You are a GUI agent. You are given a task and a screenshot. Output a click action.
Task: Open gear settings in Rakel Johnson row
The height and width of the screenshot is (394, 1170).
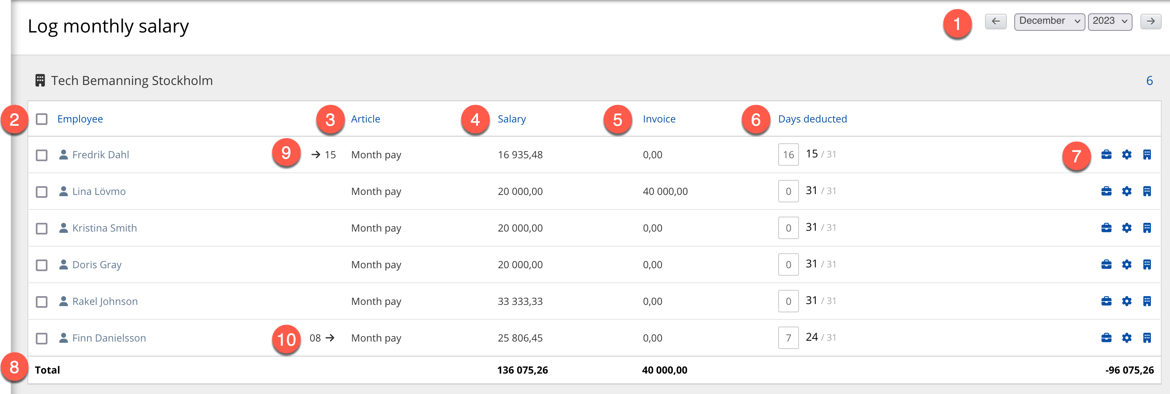(1126, 301)
